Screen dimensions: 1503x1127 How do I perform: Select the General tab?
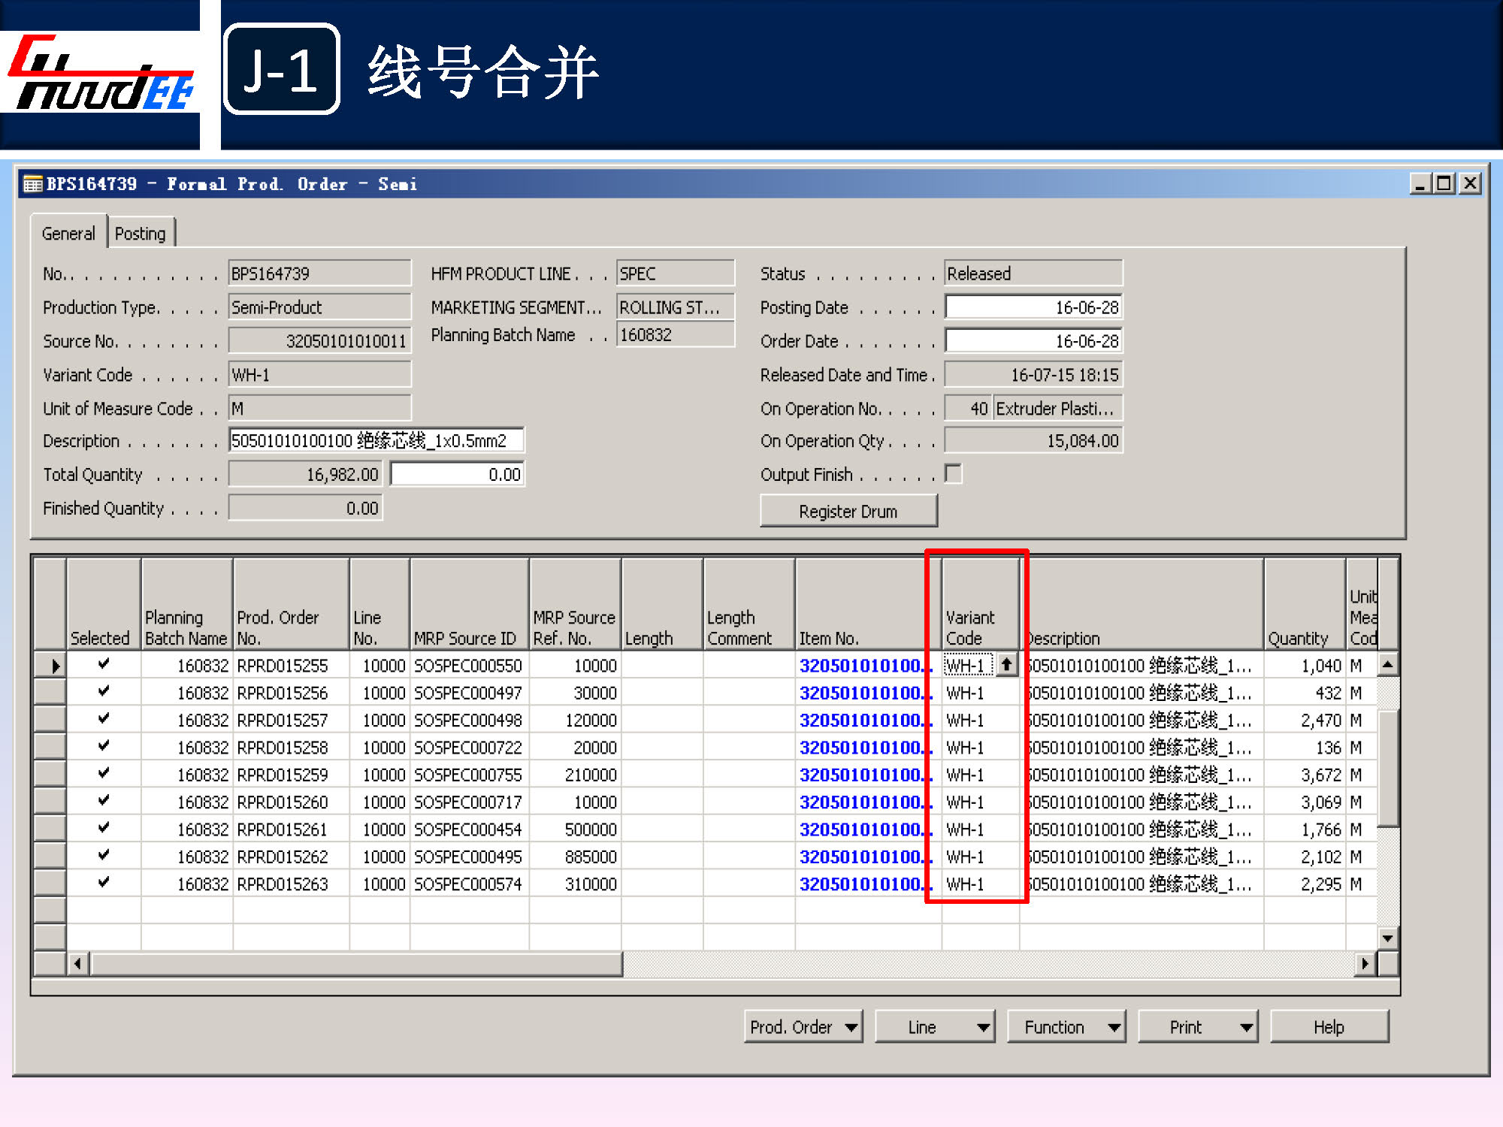pos(68,234)
